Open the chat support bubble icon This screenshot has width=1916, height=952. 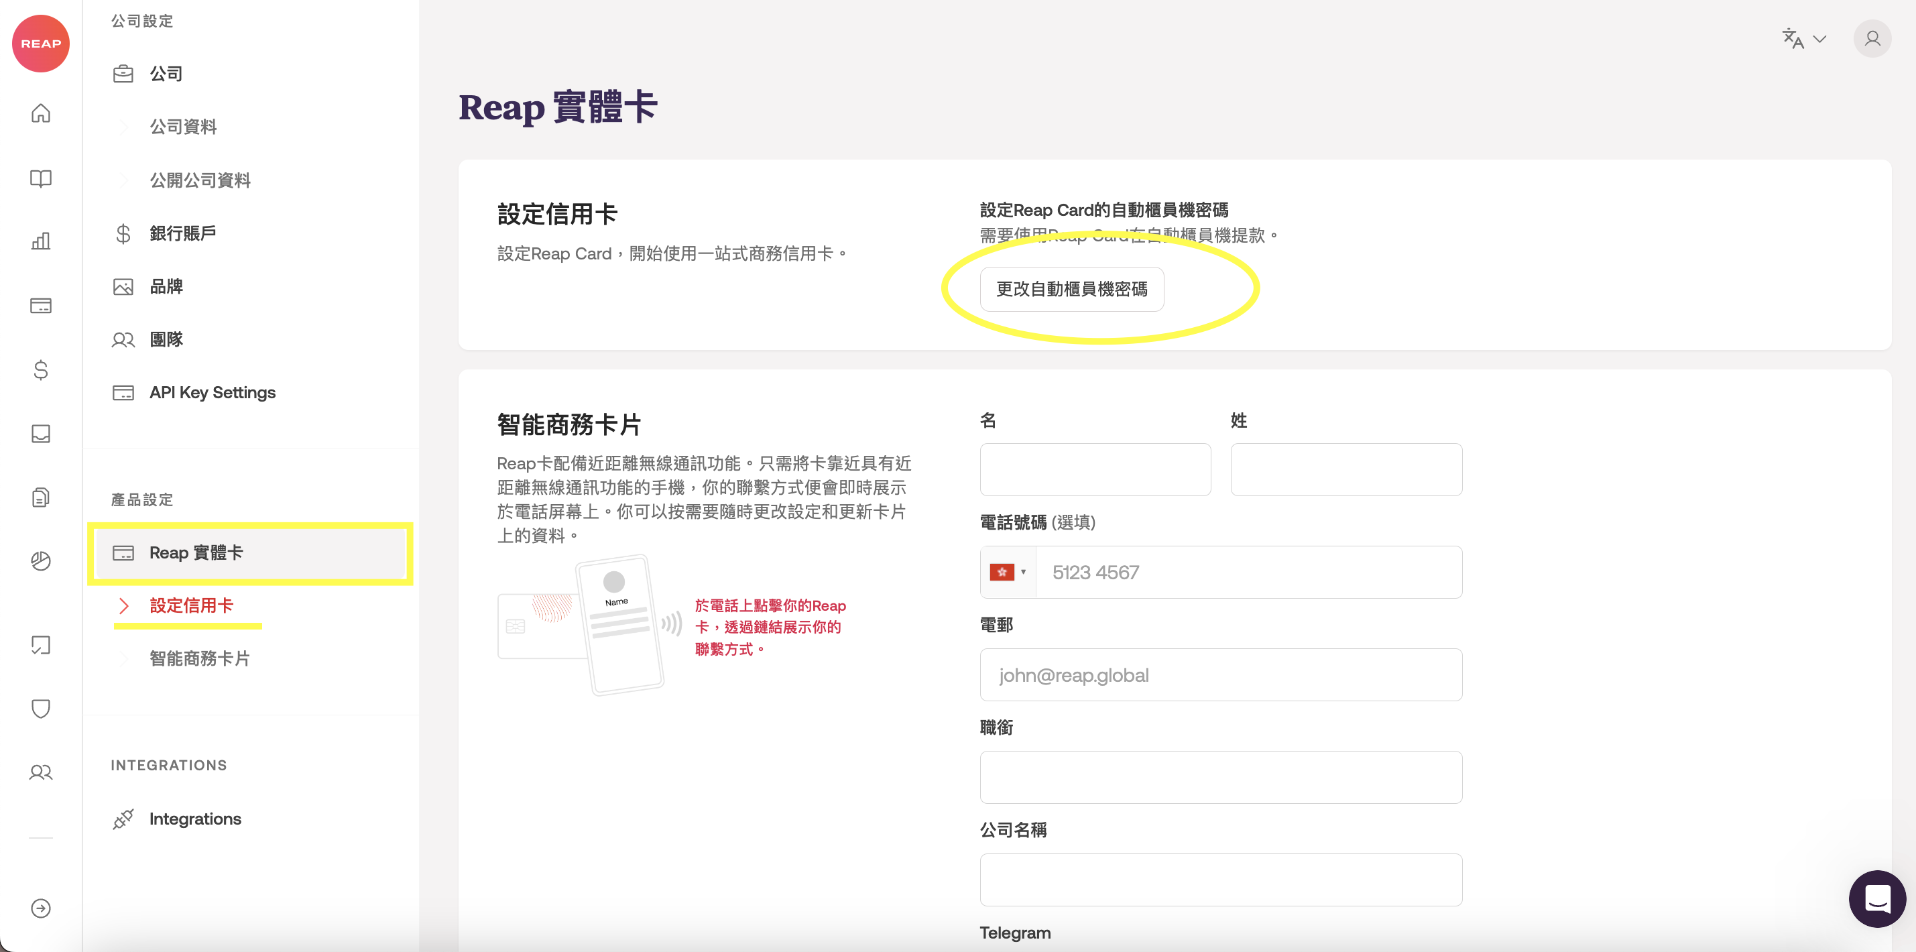pos(1876,898)
